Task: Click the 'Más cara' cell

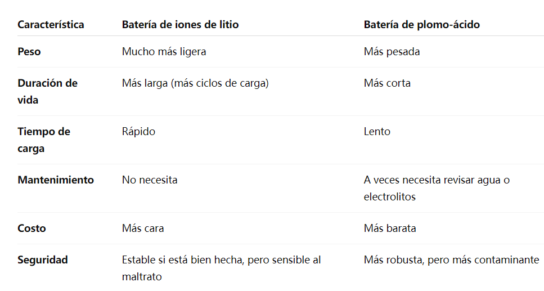Action: 143,229
